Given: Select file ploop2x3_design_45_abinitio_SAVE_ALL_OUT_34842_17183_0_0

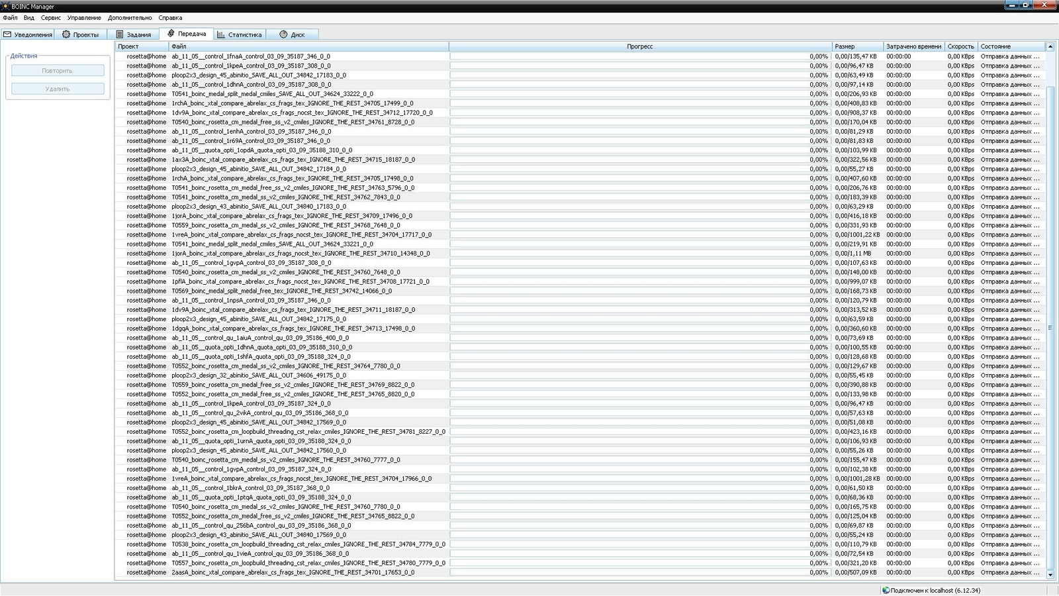Looking at the screenshot, I should pos(259,75).
